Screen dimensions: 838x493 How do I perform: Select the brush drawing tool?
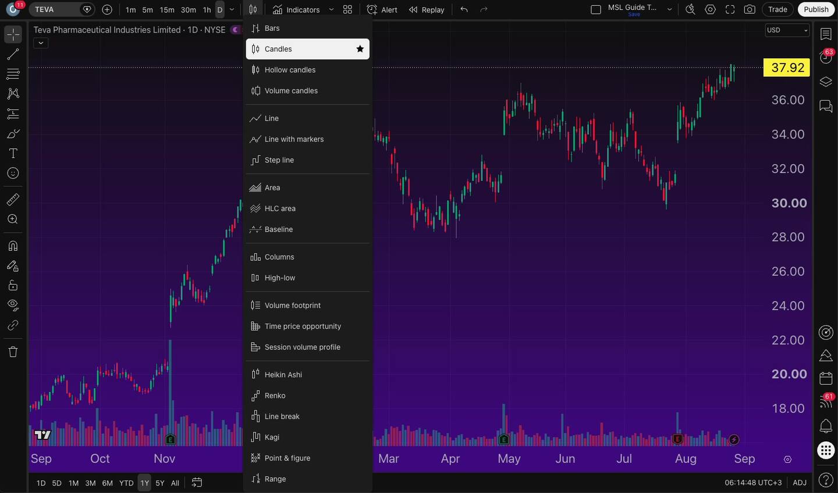(x=13, y=133)
